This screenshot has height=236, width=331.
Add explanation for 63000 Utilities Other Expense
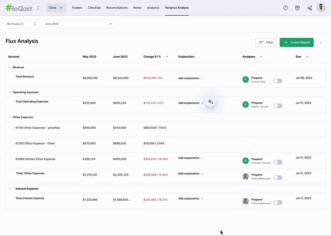click(190, 158)
